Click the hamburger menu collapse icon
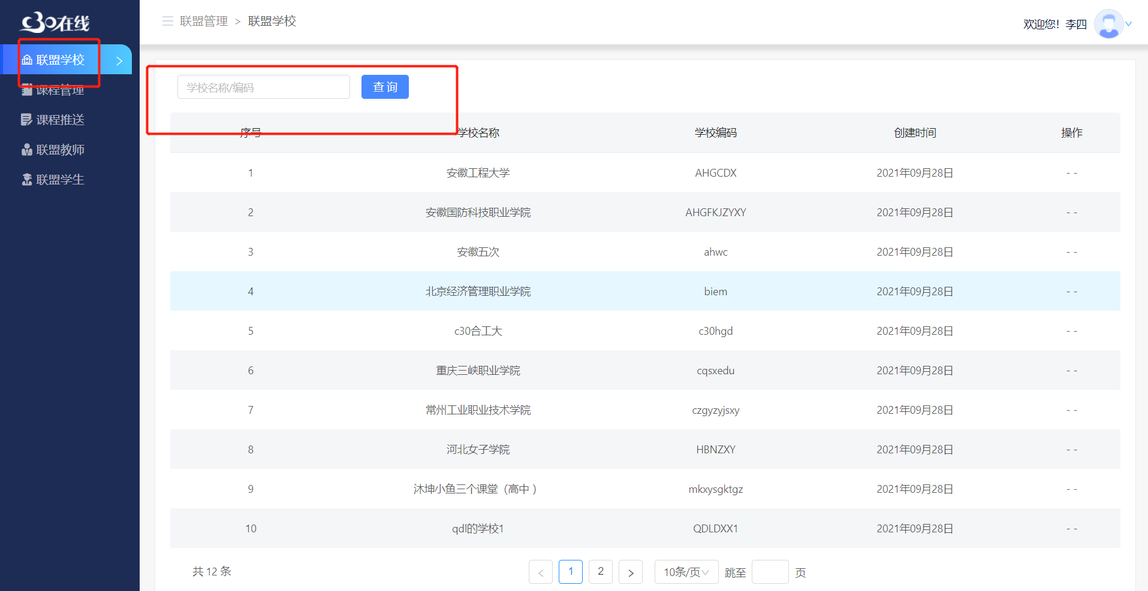 coord(167,21)
